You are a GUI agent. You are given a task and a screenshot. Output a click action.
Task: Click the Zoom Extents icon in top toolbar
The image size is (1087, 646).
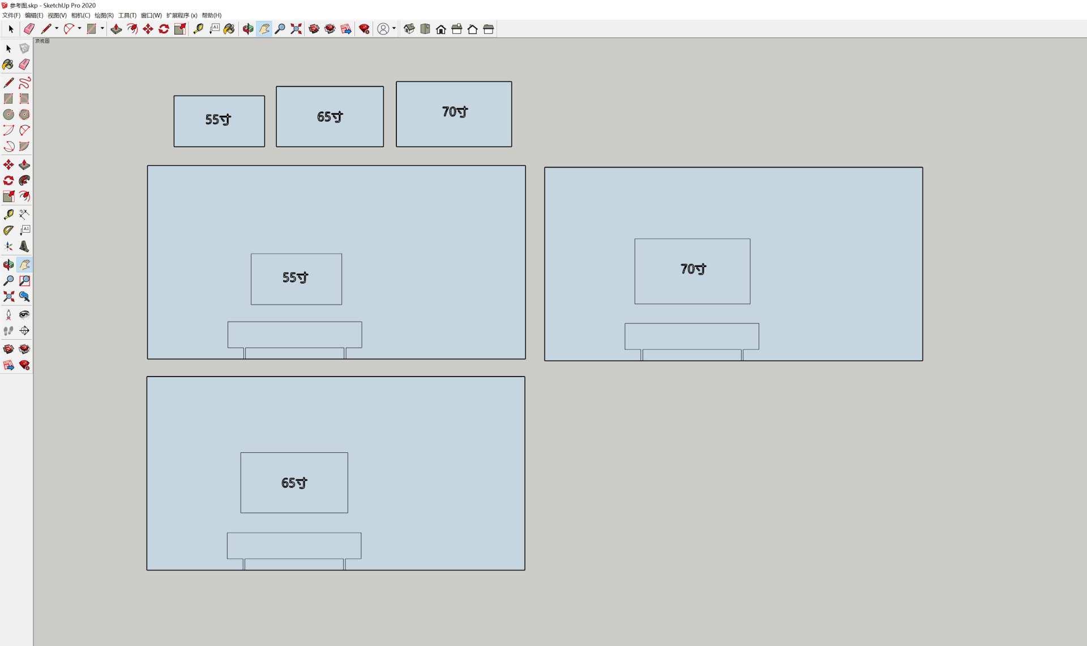tap(296, 29)
